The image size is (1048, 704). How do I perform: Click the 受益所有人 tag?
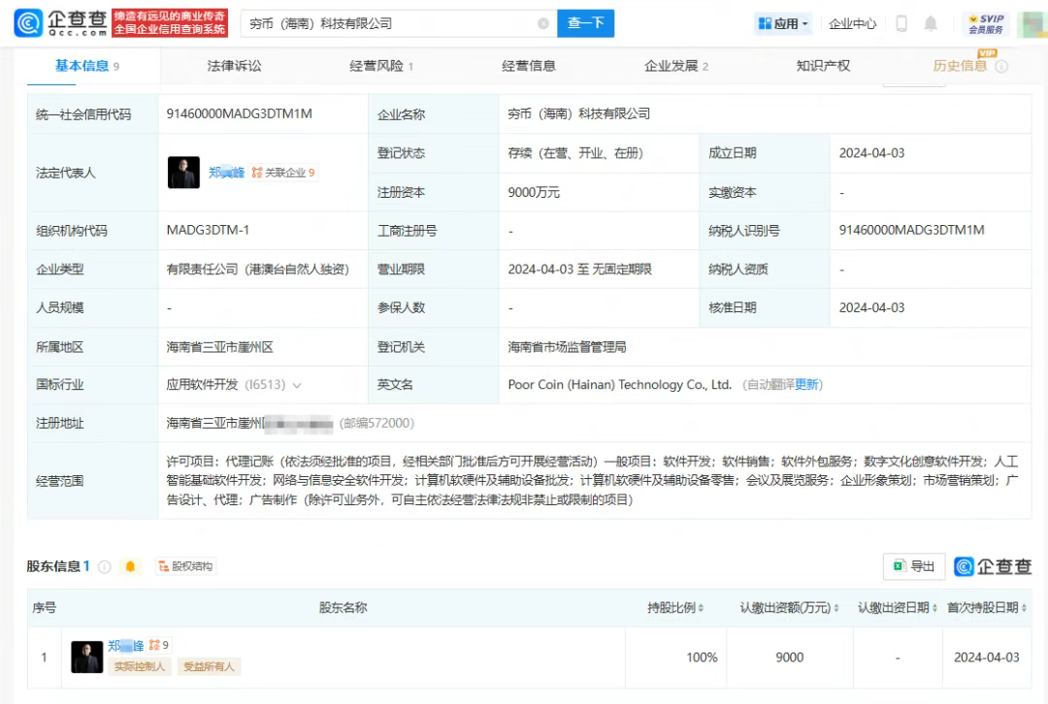pyautogui.click(x=209, y=666)
